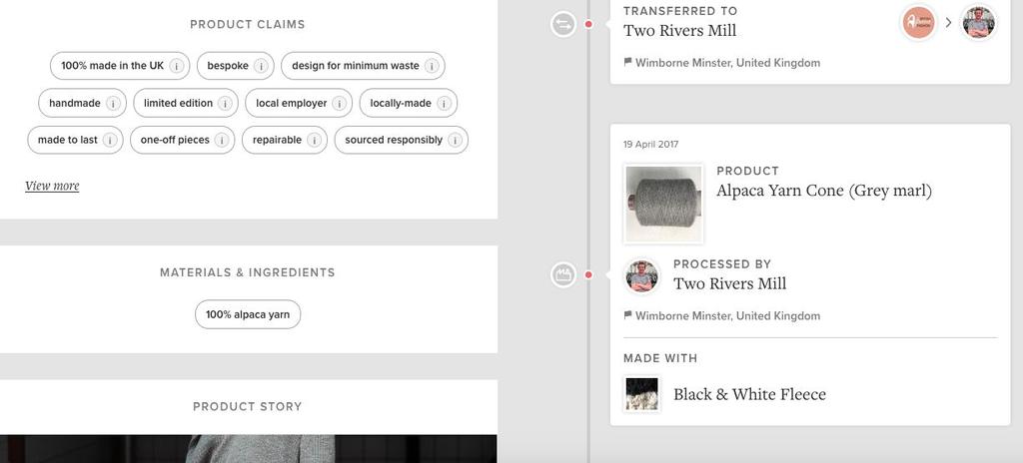The height and width of the screenshot is (463, 1023).
Task: Select the 'locally-made' claim pill
Action: point(409,103)
